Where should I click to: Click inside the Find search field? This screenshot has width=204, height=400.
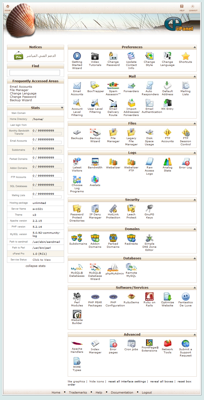[x=35, y=73]
